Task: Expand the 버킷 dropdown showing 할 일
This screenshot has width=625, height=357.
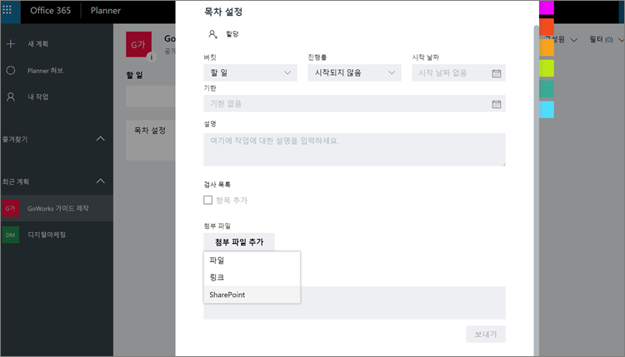Action: tap(250, 73)
